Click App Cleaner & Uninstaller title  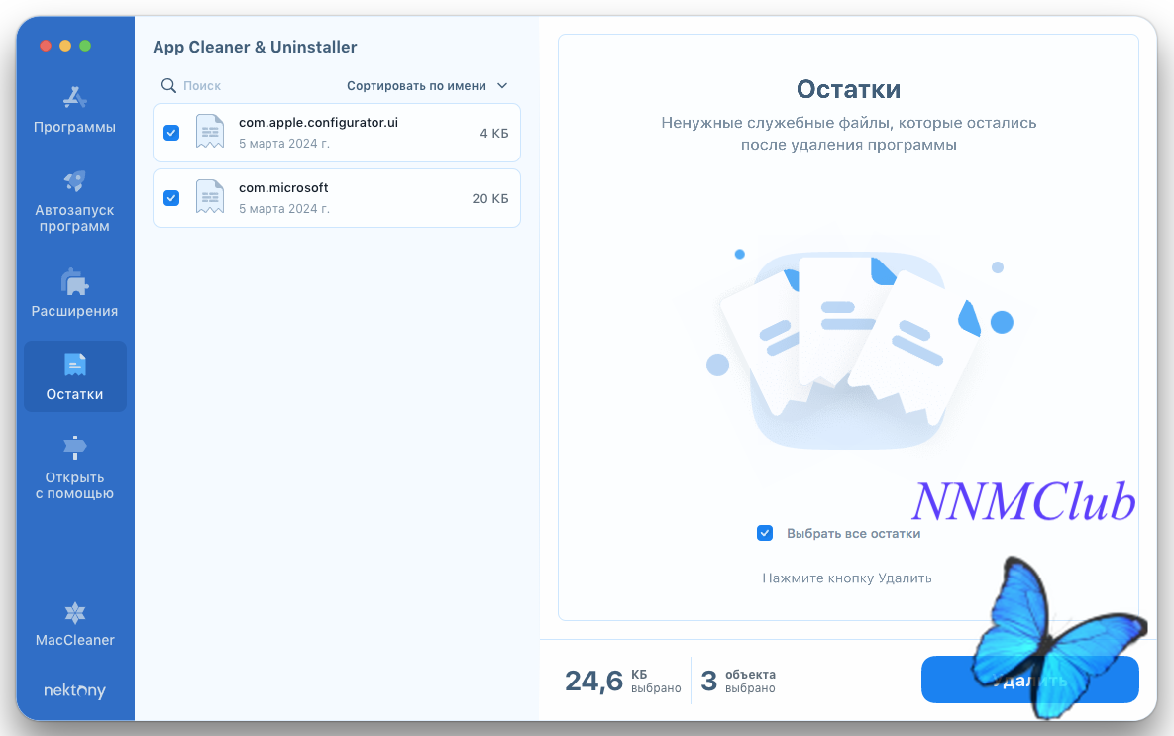pyautogui.click(x=255, y=47)
